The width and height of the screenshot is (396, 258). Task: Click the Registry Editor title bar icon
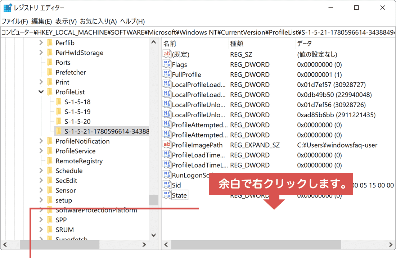click(x=8, y=8)
